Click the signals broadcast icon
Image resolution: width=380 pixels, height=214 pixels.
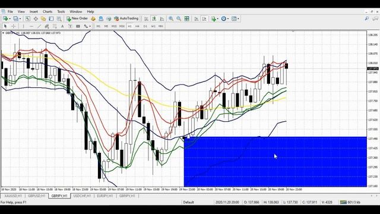pyautogui.click(x=109, y=18)
